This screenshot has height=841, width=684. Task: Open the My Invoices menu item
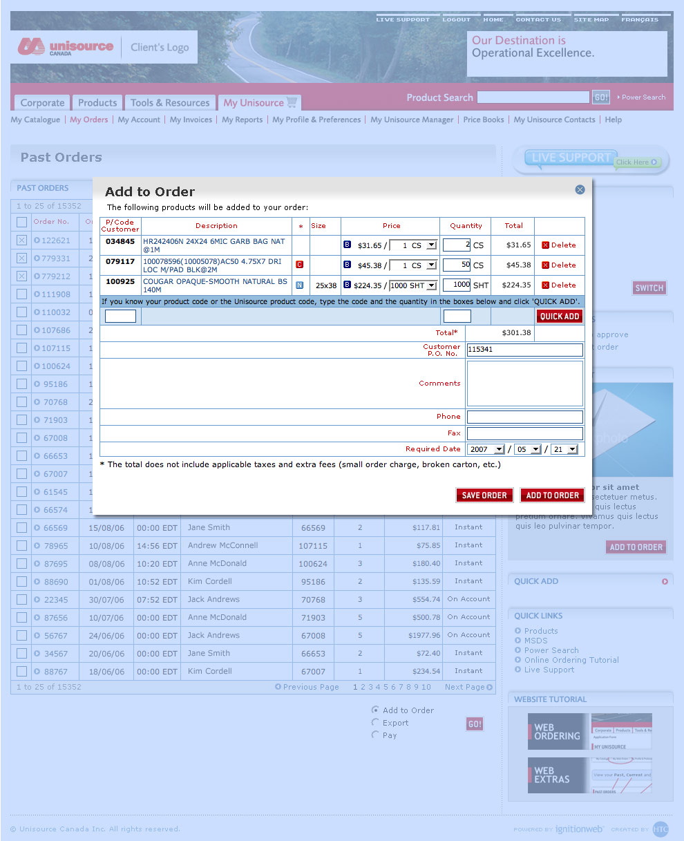click(x=191, y=120)
